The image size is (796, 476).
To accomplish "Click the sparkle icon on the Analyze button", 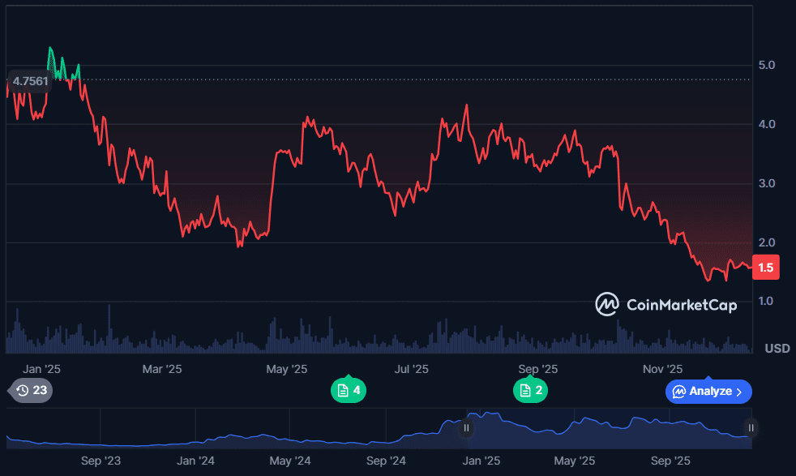I will tap(678, 392).
